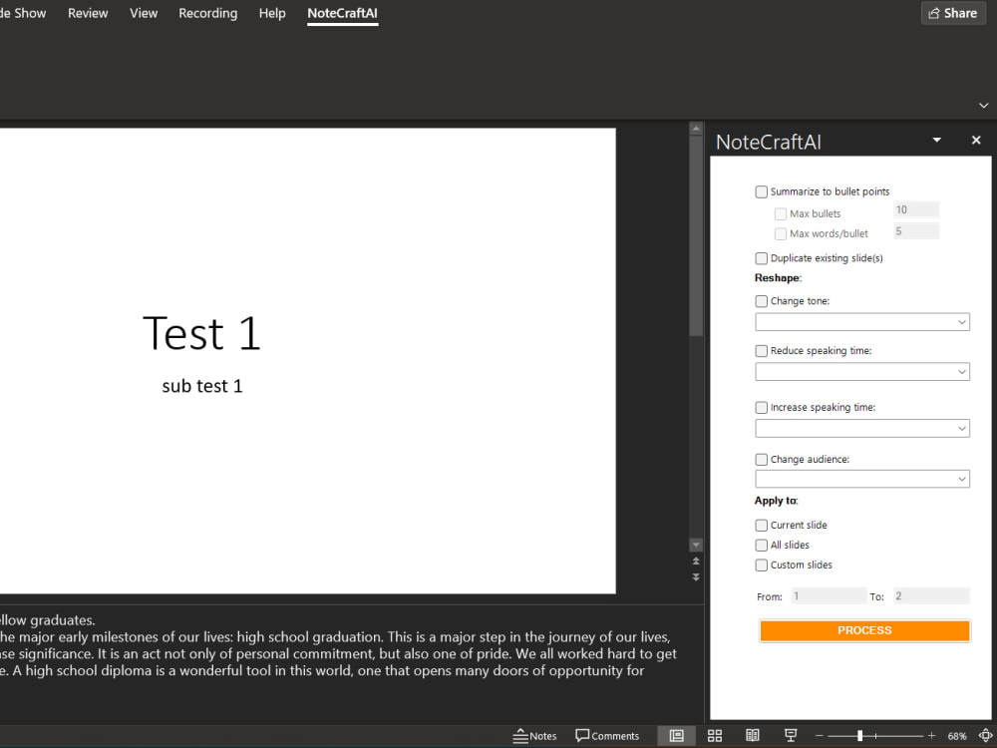Image resolution: width=997 pixels, height=748 pixels.
Task: Select All slides checkbox
Action: [x=761, y=546]
